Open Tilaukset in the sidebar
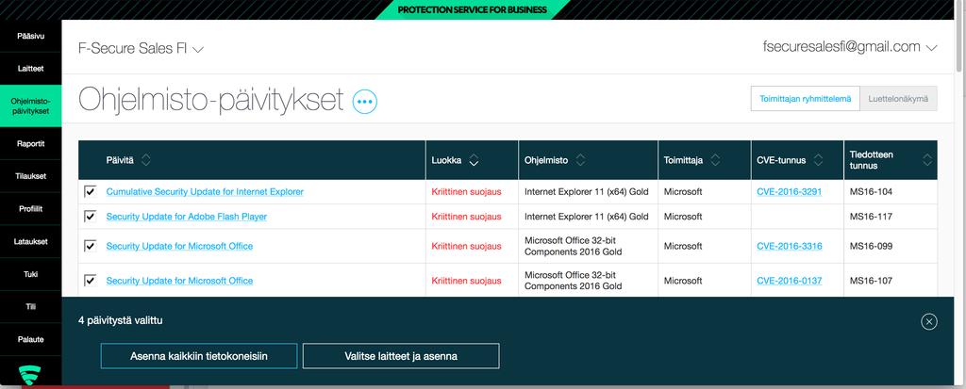The image size is (966, 389). coord(31,176)
